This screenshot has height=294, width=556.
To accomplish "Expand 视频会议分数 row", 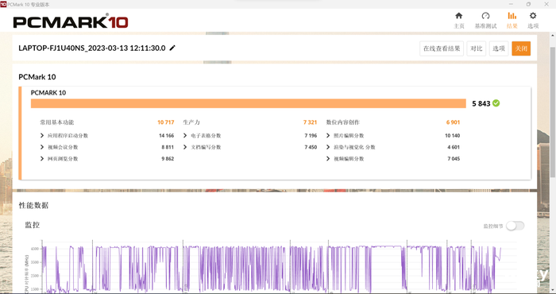I will [x=42, y=147].
